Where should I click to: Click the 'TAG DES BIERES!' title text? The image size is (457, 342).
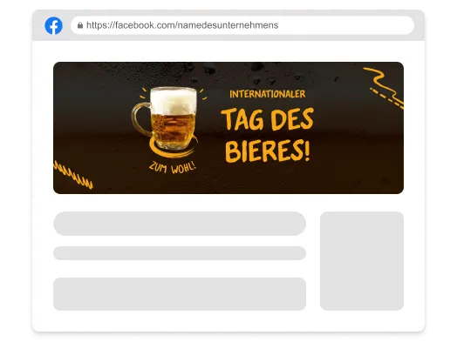click(x=267, y=135)
